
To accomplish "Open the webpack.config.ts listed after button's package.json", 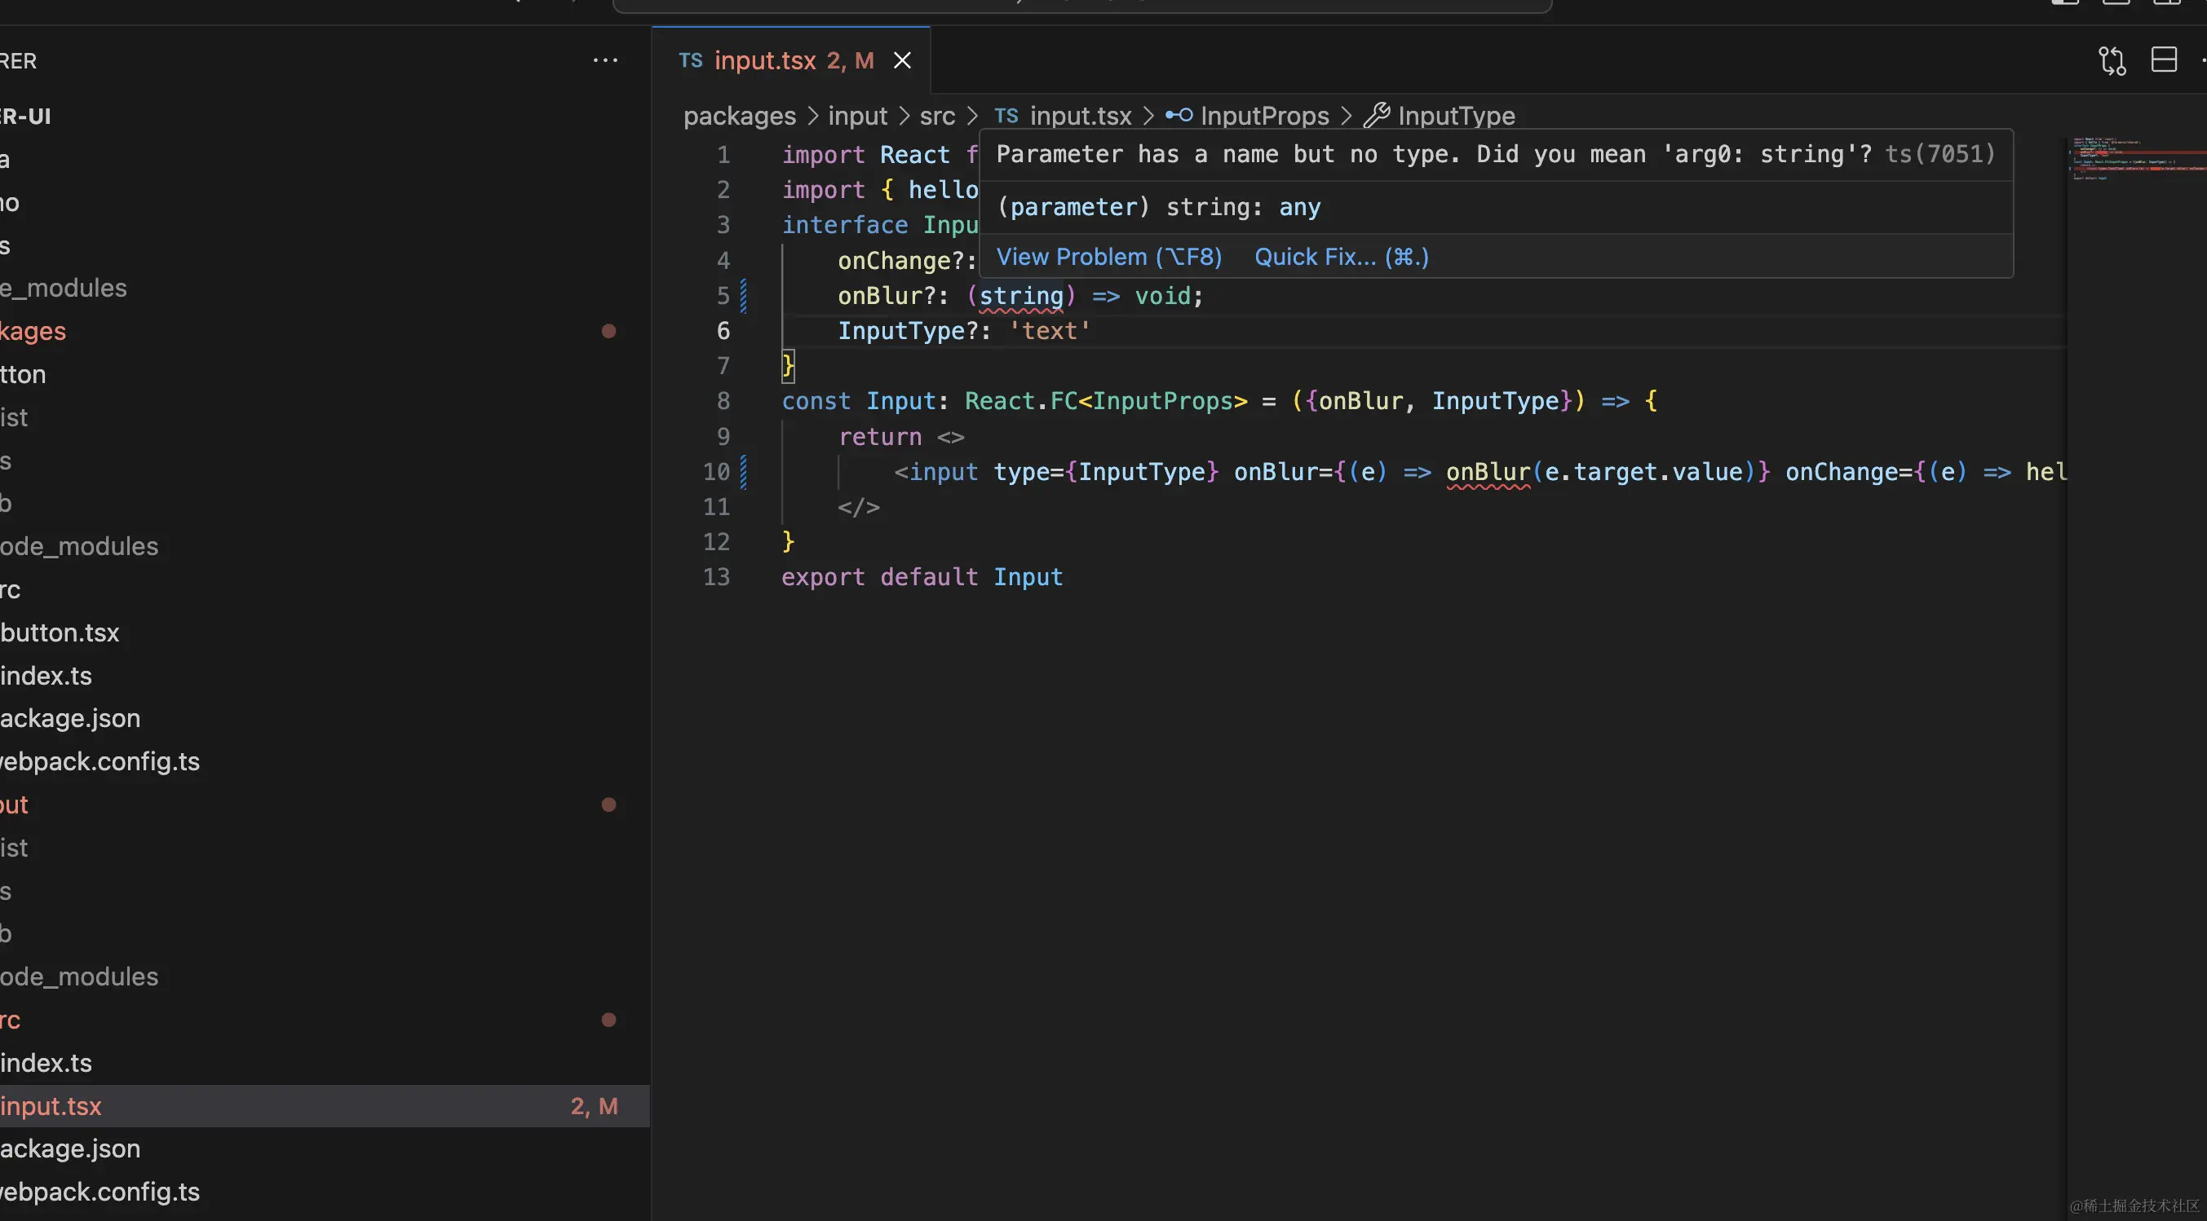I will click(x=100, y=761).
